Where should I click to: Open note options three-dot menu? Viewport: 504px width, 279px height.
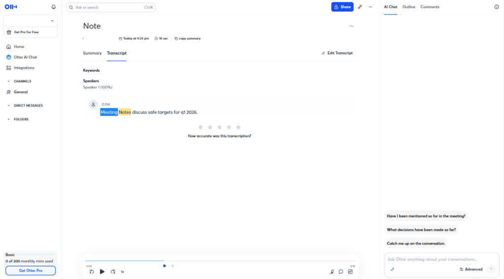pos(351,26)
